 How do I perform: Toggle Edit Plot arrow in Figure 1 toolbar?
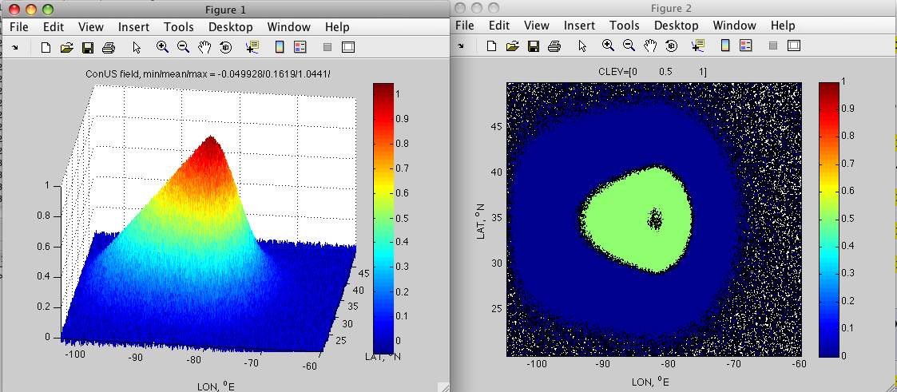click(136, 47)
